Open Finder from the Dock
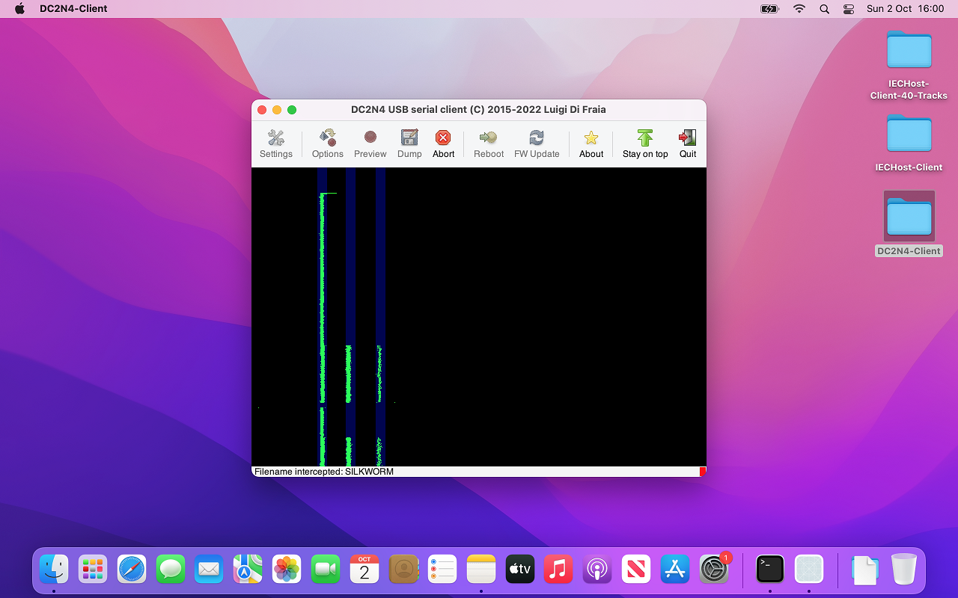Screen dimensions: 958x598 click(x=54, y=570)
